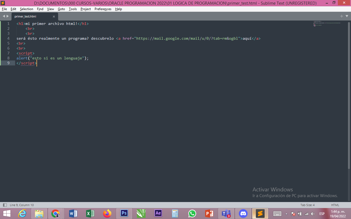
Task: Open the tab list dropdown arrow
Action: [x=346, y=16]
